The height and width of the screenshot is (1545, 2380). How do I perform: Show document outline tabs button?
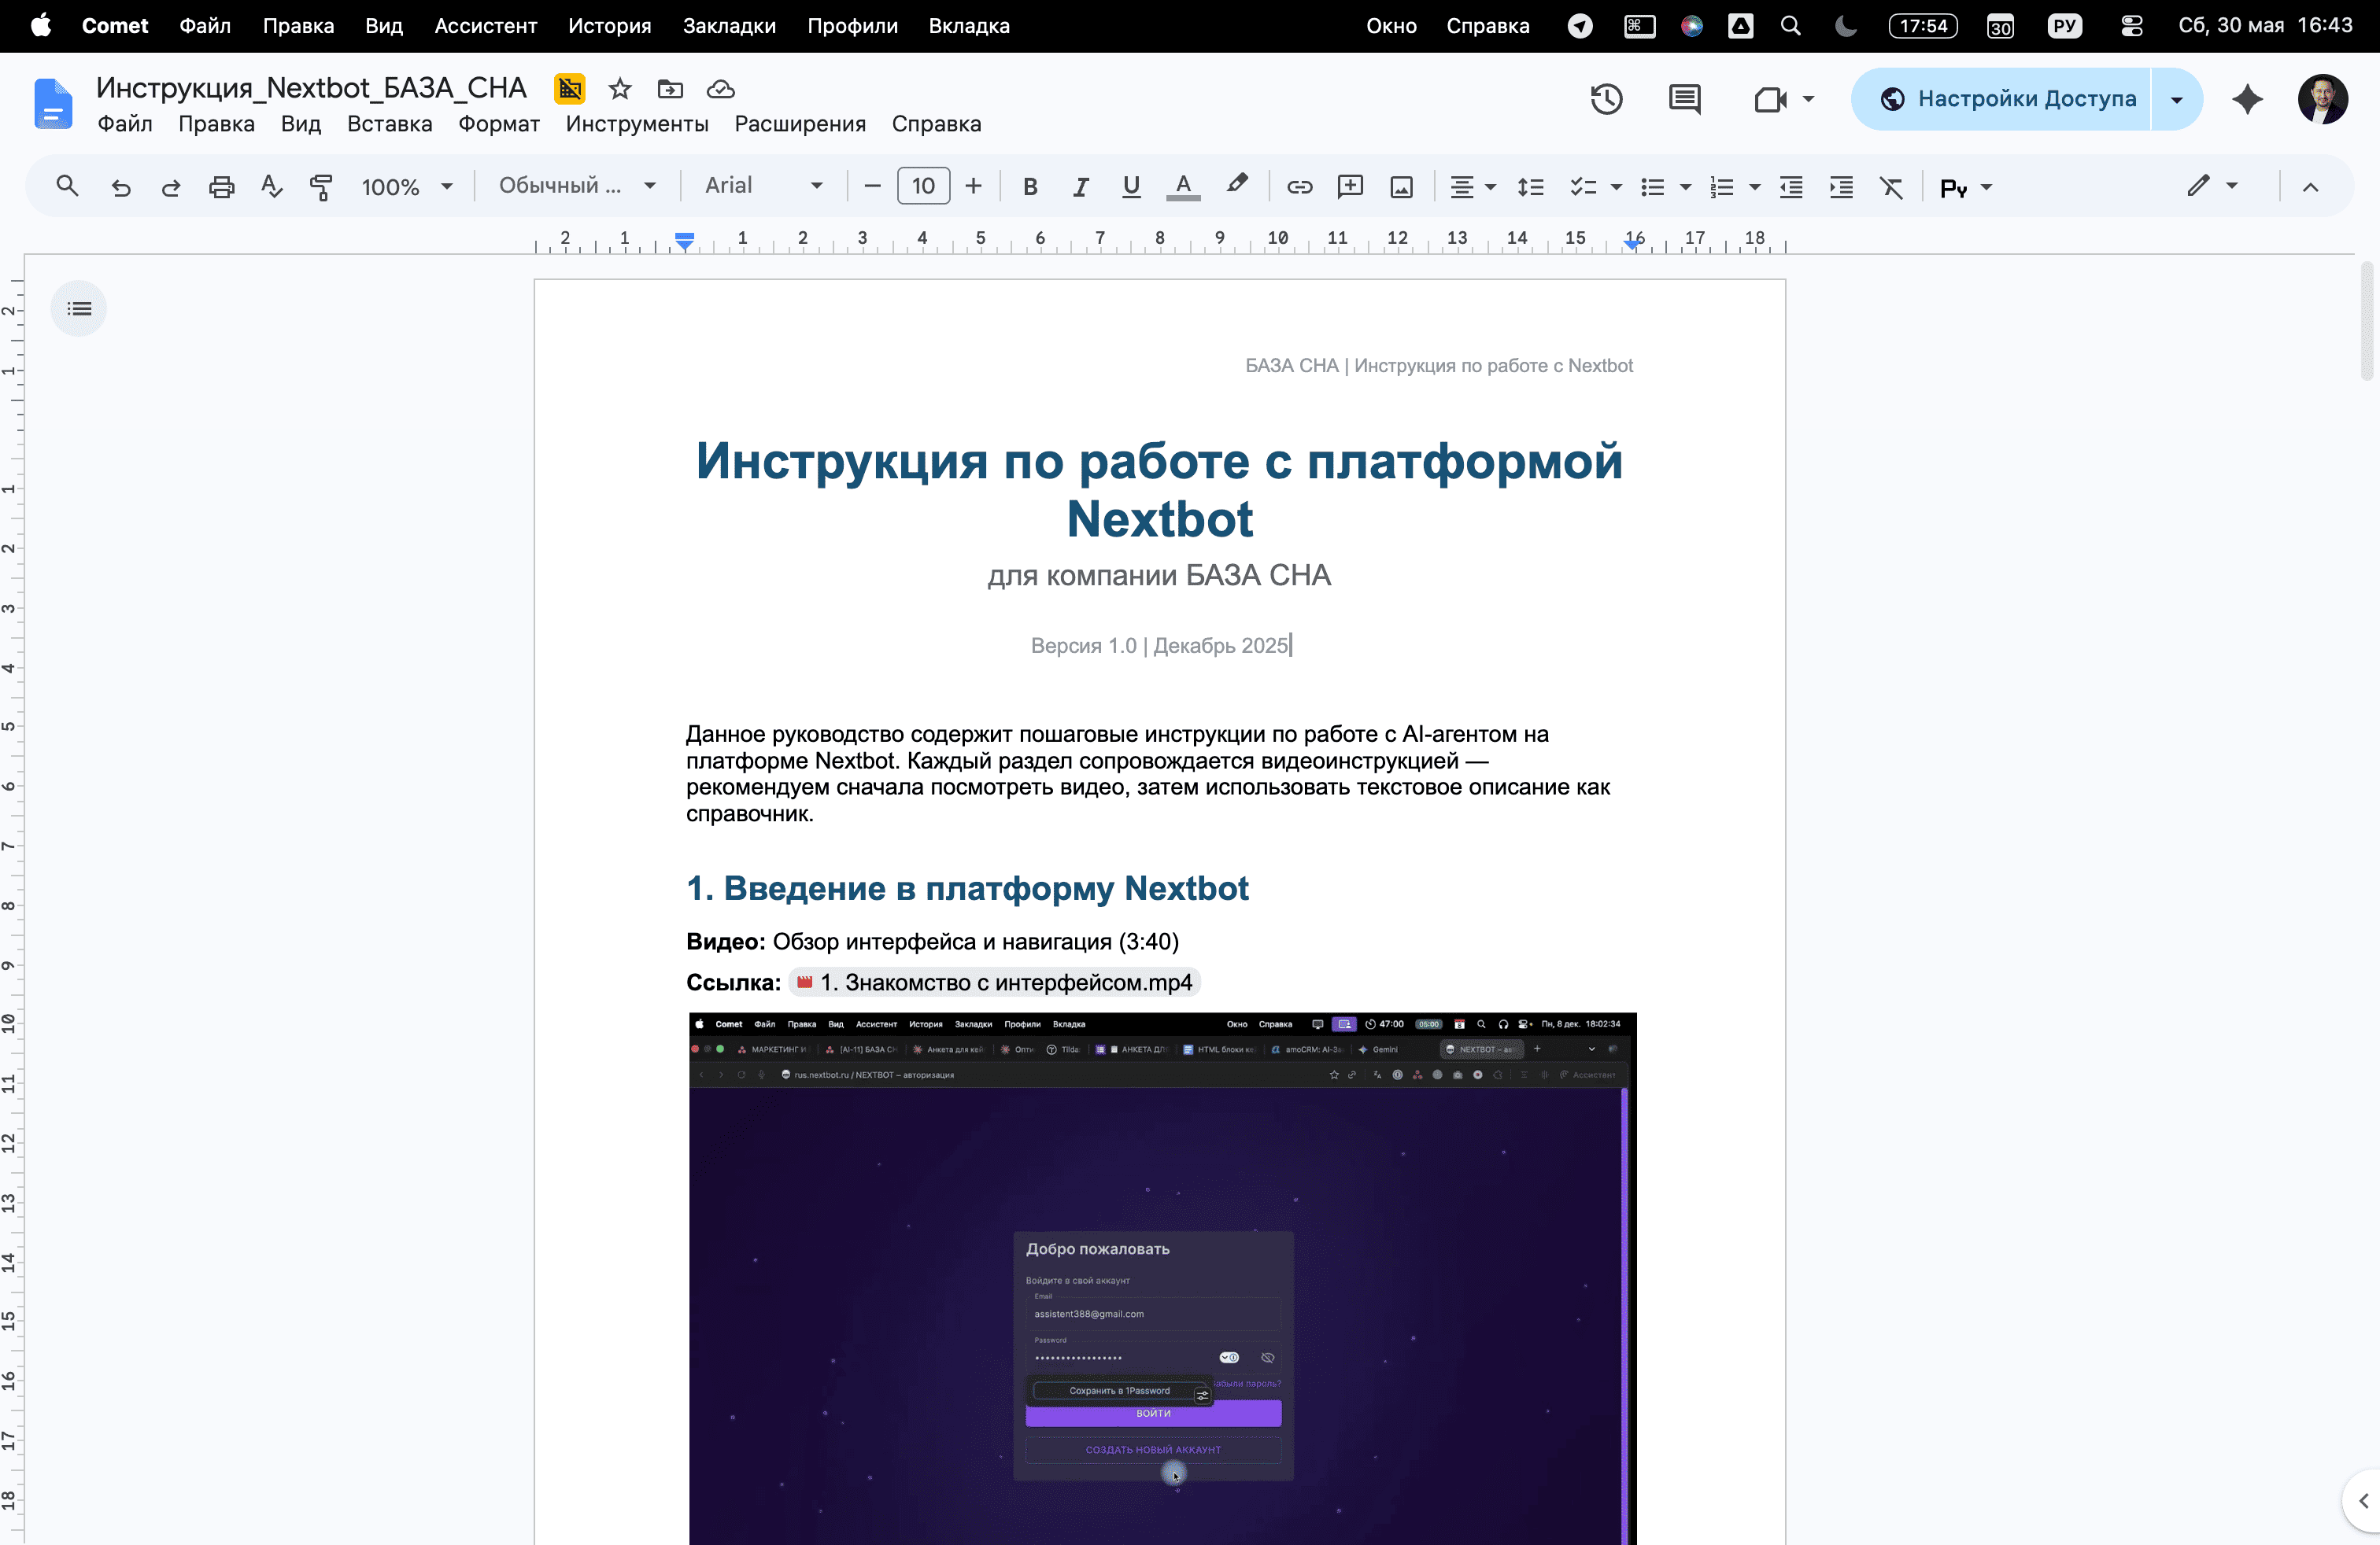click(x=79, y=309)
